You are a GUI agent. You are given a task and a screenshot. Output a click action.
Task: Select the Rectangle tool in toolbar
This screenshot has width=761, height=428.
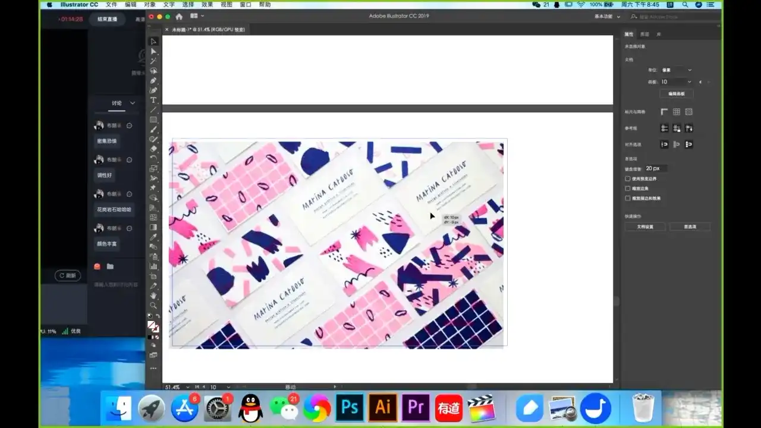pyautogui.click(x=153, y=119)
